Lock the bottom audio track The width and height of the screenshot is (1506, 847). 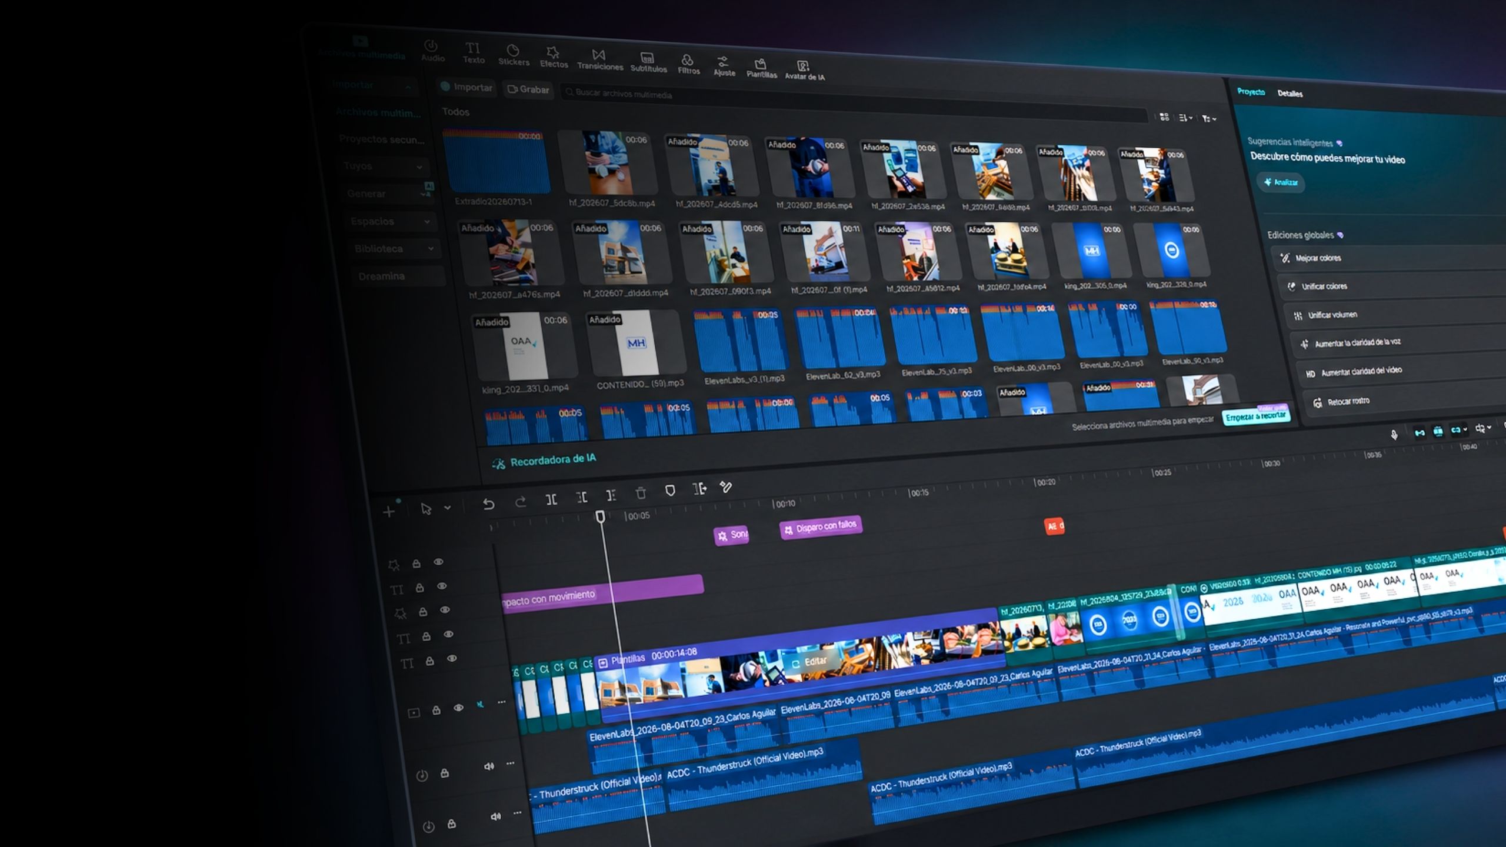(451, 823)
